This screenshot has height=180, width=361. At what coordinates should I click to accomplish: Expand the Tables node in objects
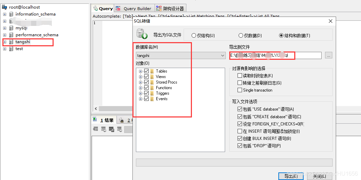pos(140,72)
